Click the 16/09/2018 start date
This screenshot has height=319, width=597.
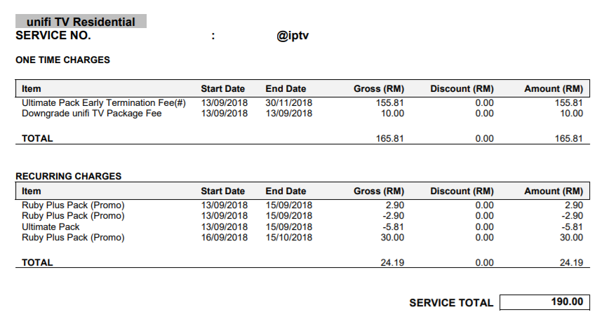coord(224,237)
